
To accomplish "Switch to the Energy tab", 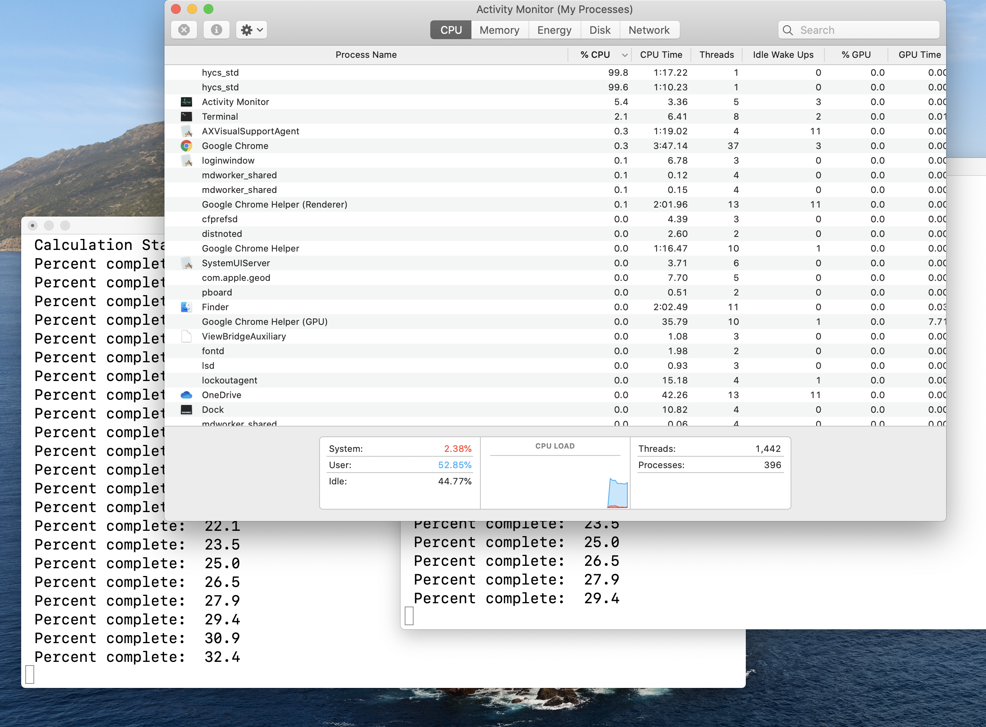I will [x=554, y=30].
